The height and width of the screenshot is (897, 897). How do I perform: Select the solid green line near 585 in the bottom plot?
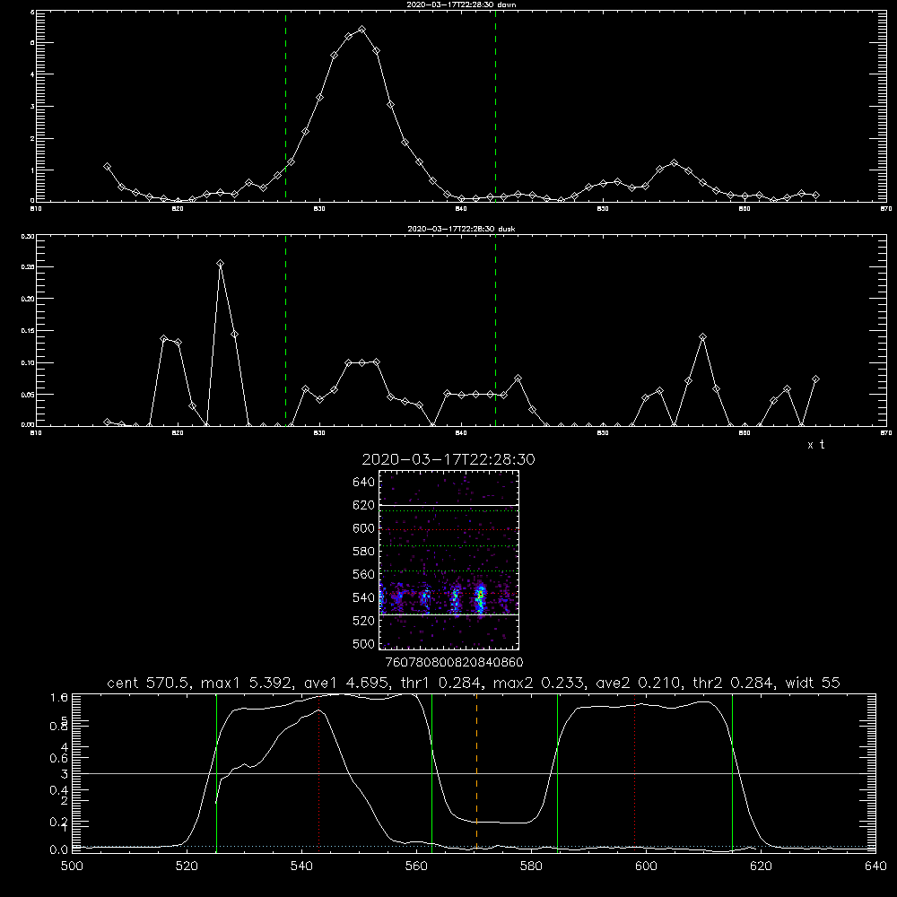click(x=557, y=772)
